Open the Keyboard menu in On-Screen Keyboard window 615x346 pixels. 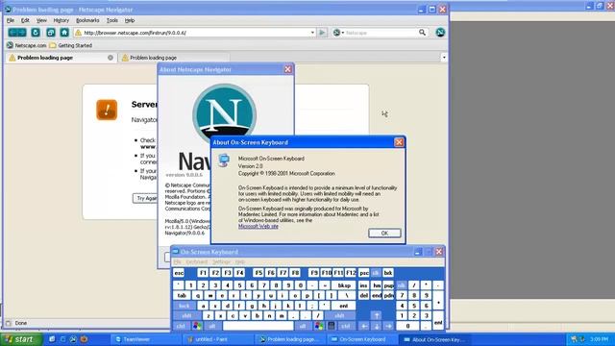[x=196, y=261]
